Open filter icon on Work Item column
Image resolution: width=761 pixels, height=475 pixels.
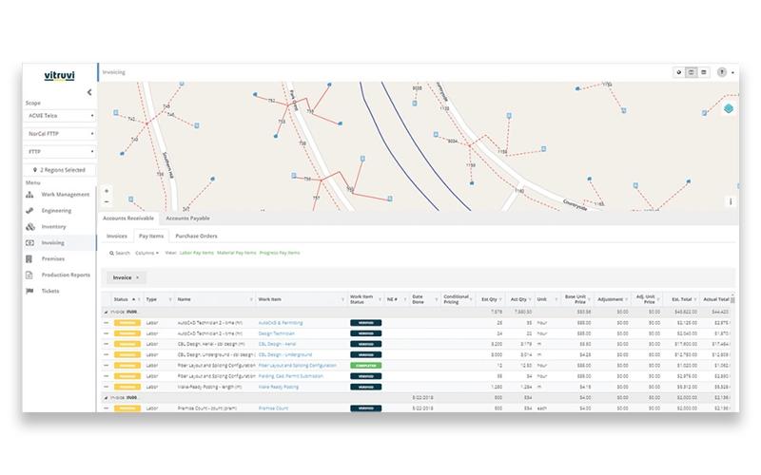coord(342,299)
